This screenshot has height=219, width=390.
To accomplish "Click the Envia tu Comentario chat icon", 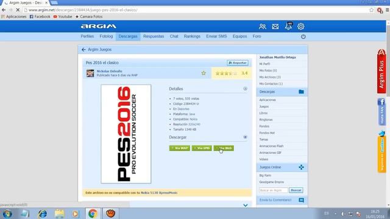I will click(301, 200).
